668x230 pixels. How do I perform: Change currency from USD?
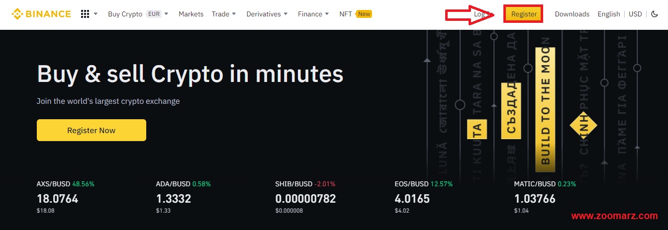(x=635, y=14)
